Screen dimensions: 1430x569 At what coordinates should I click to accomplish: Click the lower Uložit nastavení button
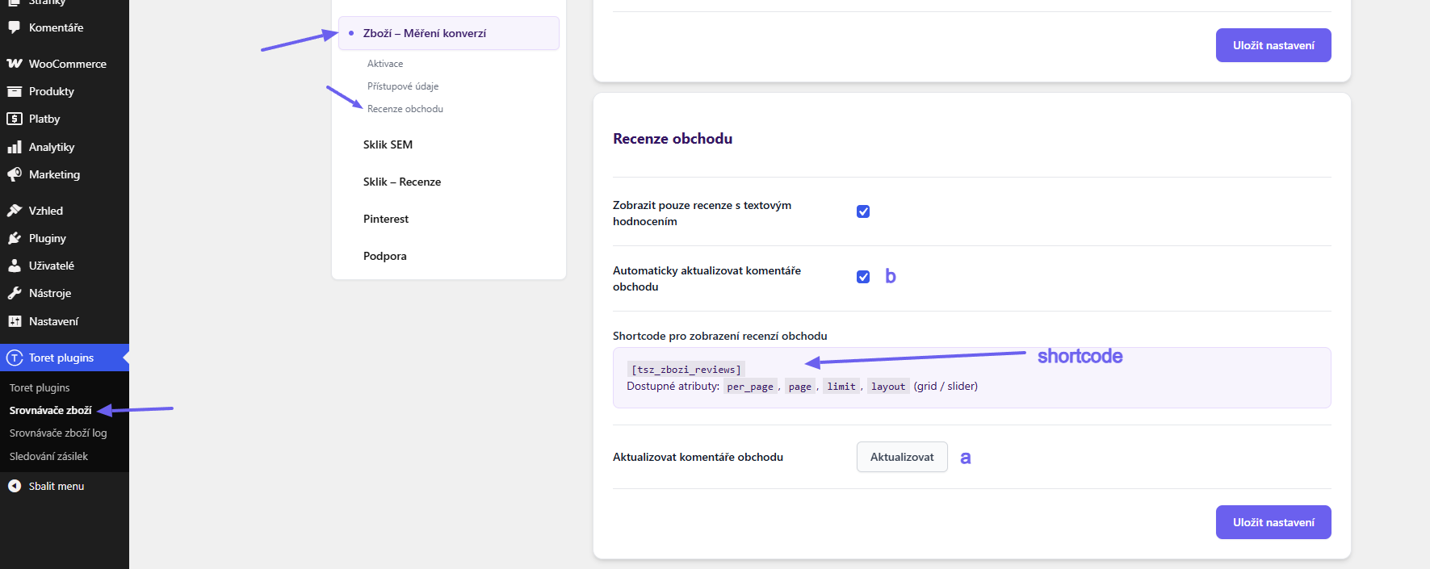[1273, 522]
